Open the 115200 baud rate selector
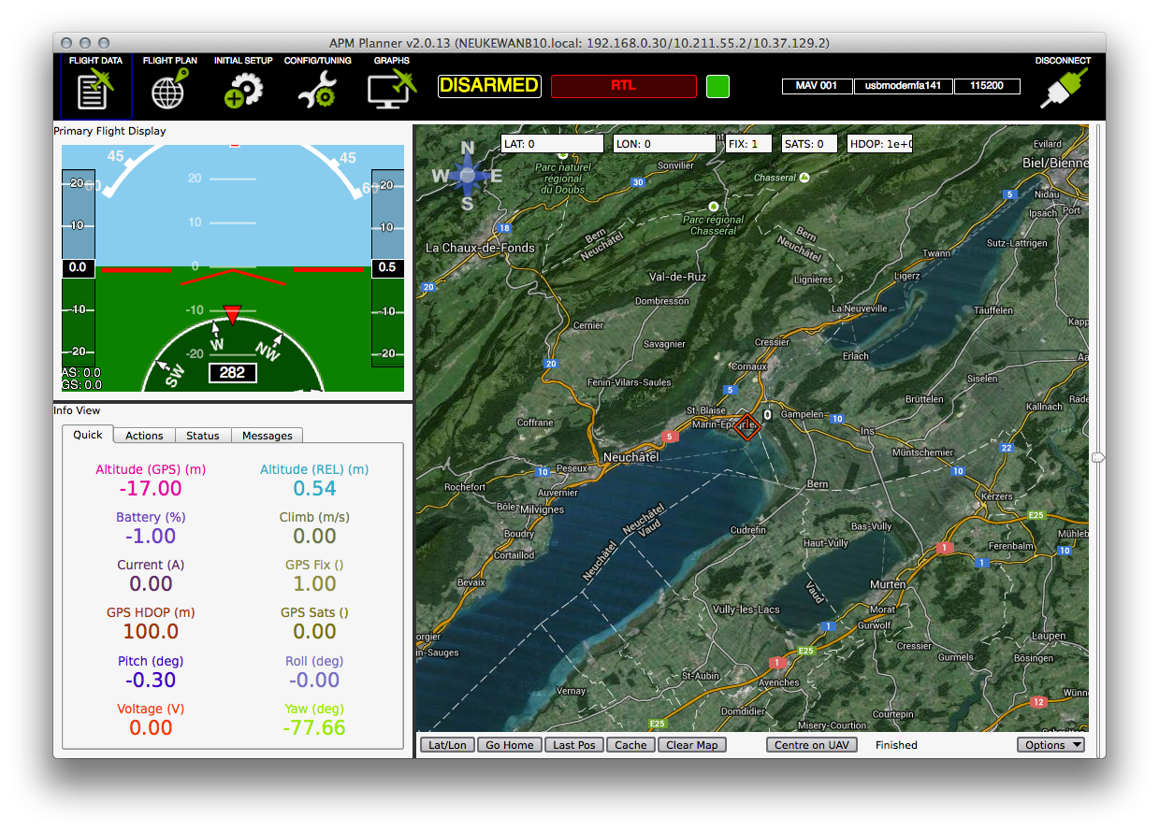Viewport: 1159px width, 832px height. [987, 86]
